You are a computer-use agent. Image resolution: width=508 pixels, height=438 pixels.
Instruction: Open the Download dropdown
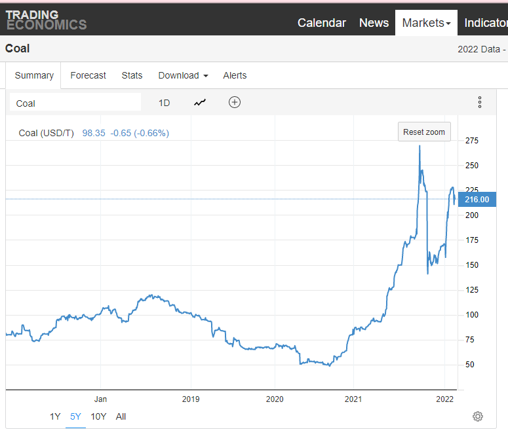(x=183, y=75)
